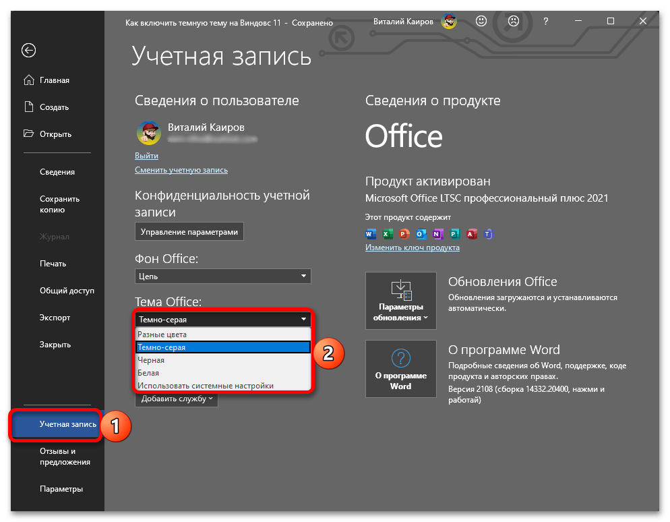Image resolution: width=670 pixels, height=522 pixels.
Task: Expand the Добавить службу dropdown button
Action: point(177,399)
